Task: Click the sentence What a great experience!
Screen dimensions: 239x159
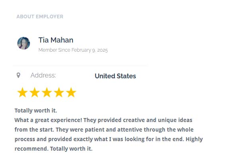Action: (x=48, y=120)
